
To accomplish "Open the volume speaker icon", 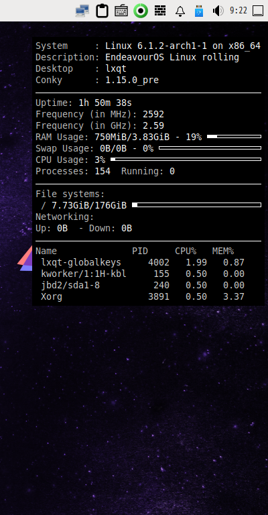I will 218,11.
